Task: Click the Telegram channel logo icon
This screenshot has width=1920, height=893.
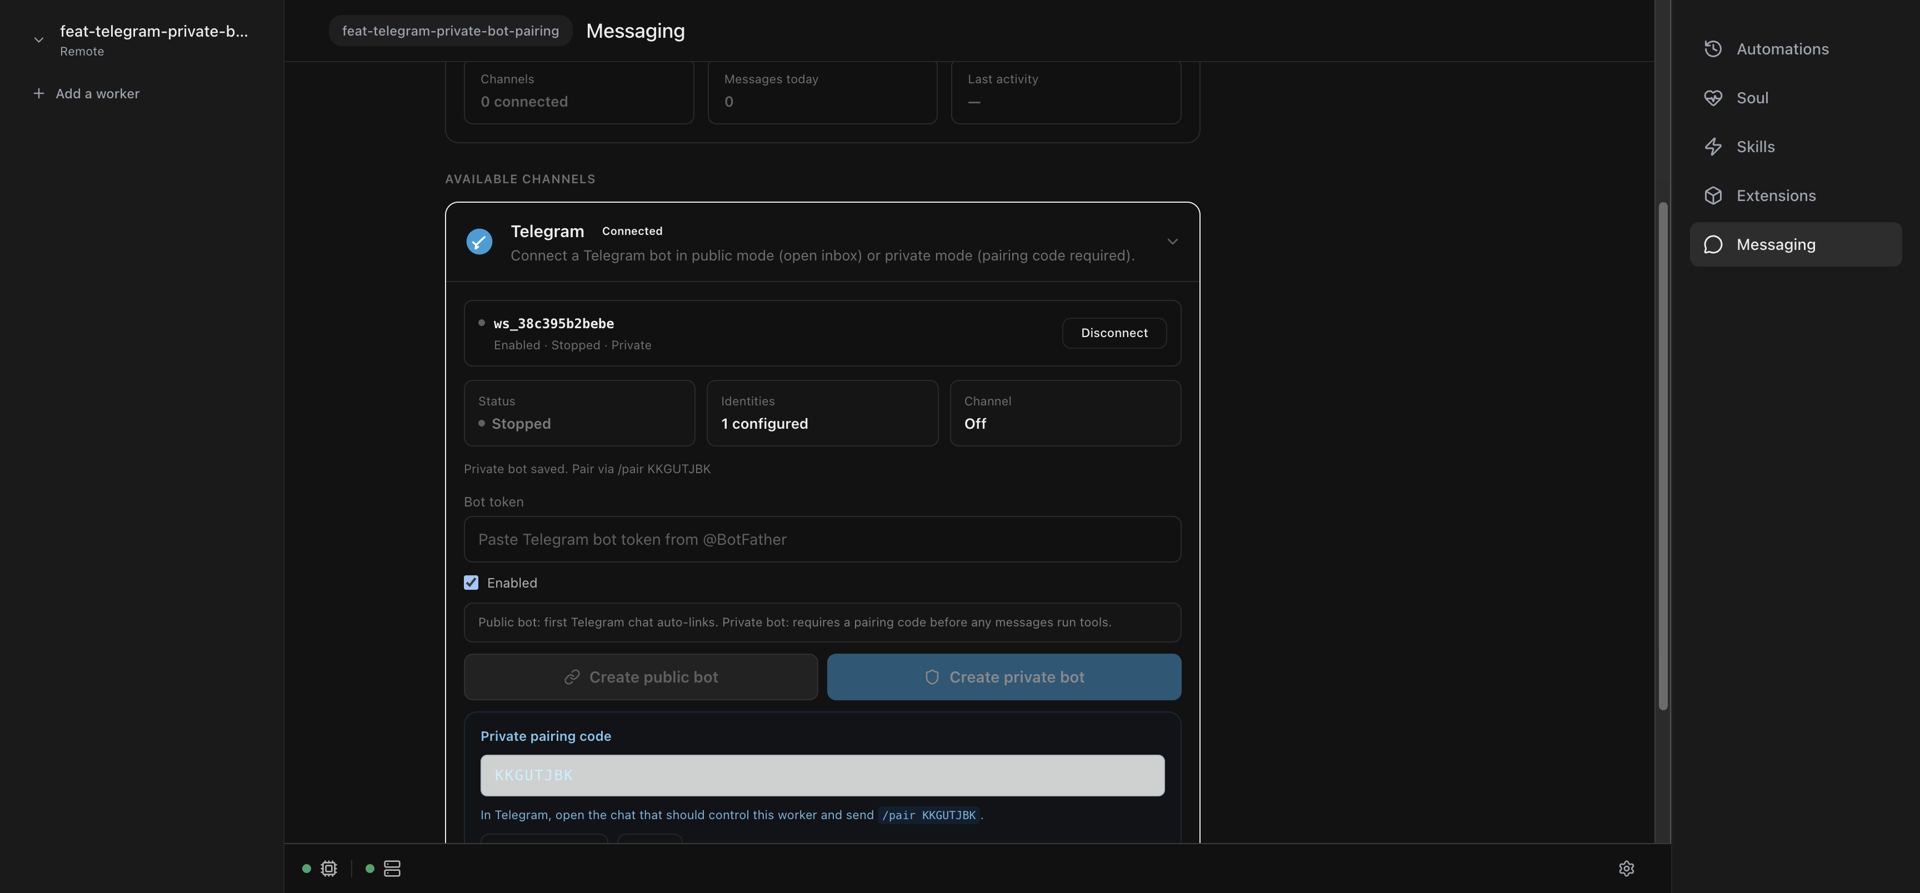Action: [x=479, y=242]
